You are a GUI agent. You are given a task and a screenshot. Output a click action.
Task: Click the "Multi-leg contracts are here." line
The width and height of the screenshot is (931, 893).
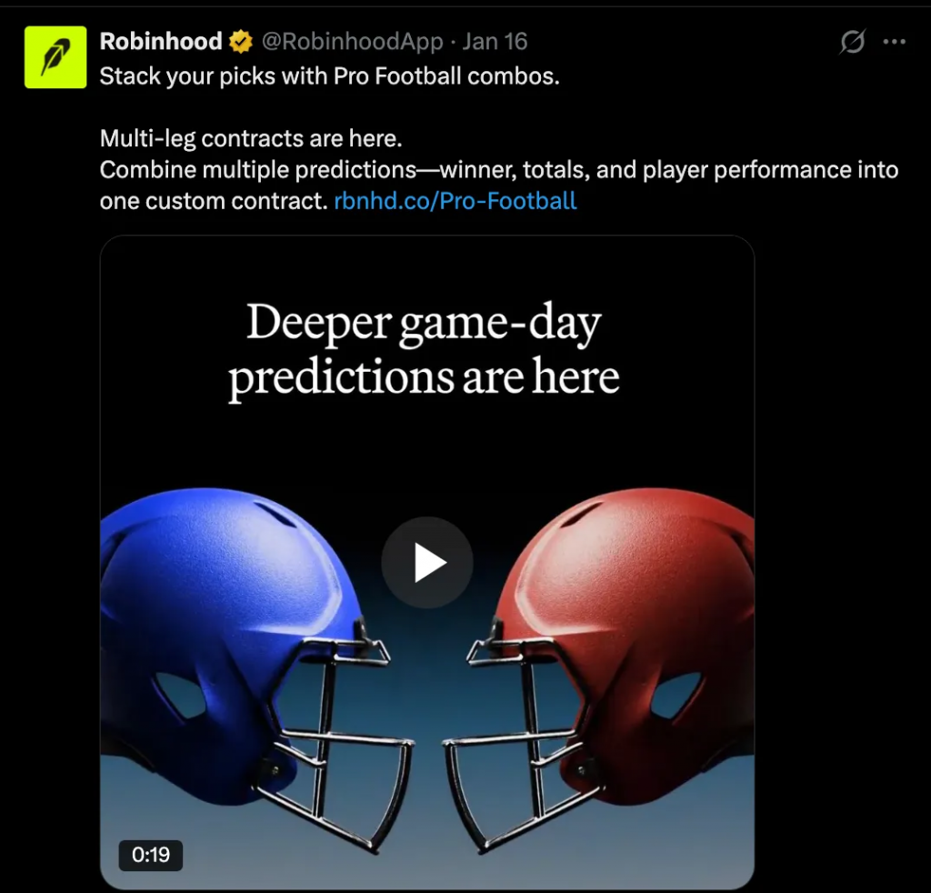coord(251,139)
